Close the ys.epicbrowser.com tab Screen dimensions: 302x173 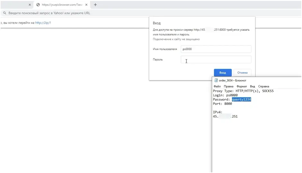86,5
